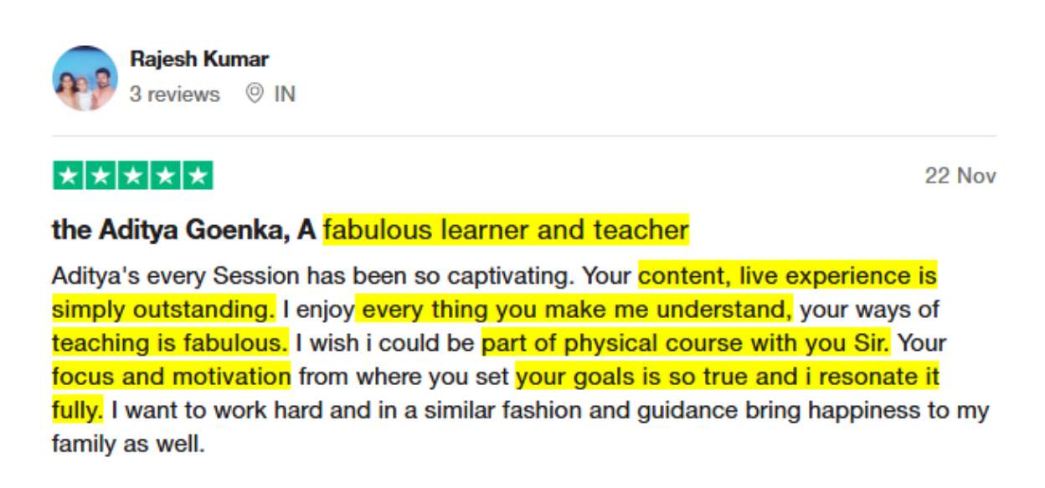Click the "IN" country label
The image size is (1045, 488).
tap(285, 95)
